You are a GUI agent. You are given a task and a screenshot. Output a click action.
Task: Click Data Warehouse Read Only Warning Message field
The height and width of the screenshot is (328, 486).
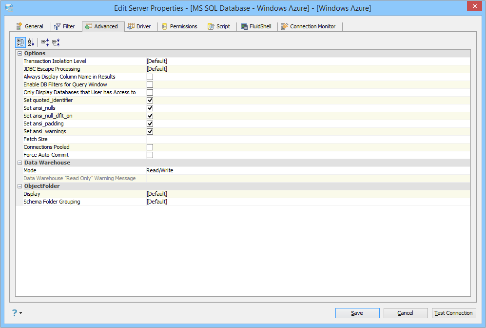(308, 178)
